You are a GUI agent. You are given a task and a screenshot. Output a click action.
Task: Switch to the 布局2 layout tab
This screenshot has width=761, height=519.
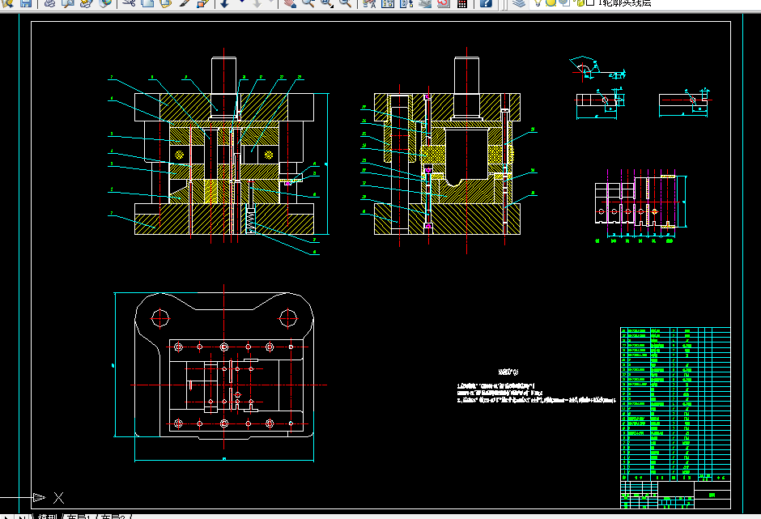tap(113, 517)
